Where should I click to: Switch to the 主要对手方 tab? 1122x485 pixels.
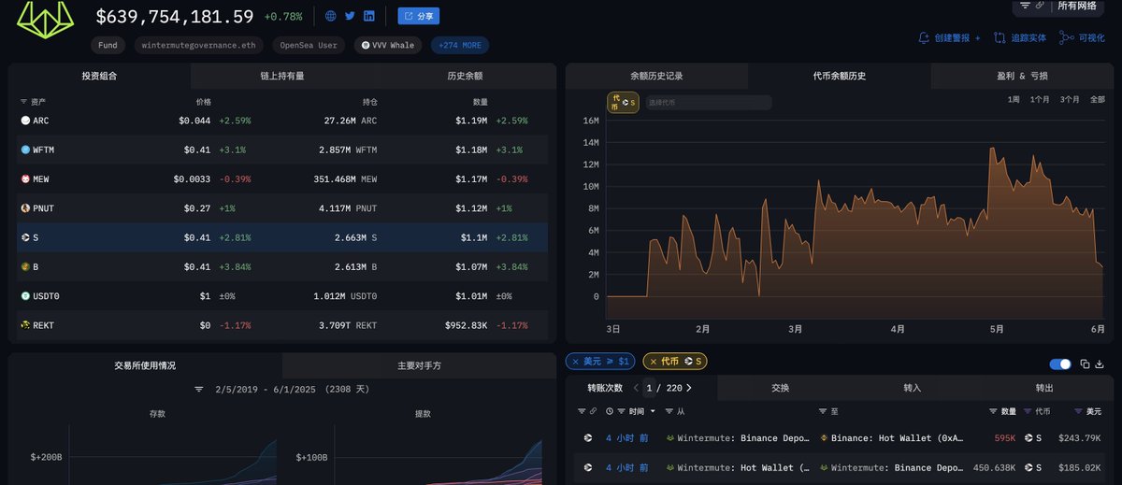[x=419, y=365]
